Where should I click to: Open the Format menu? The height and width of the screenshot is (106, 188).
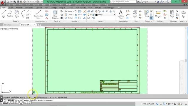36,5
